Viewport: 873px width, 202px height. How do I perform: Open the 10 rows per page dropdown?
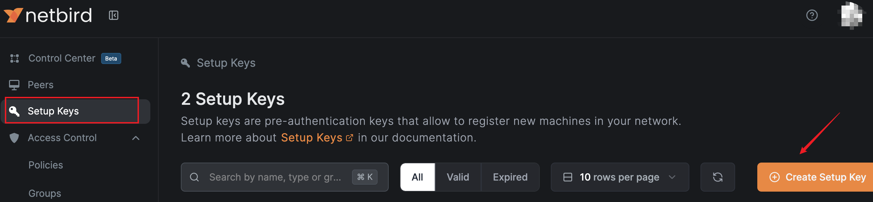620,177
